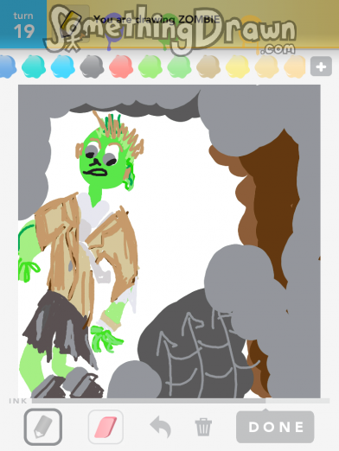Click the INK level bar

point(181,401)
